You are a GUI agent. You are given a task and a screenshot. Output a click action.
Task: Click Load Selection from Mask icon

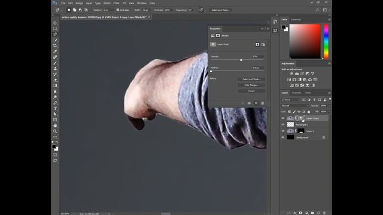[x=243, y=103]
